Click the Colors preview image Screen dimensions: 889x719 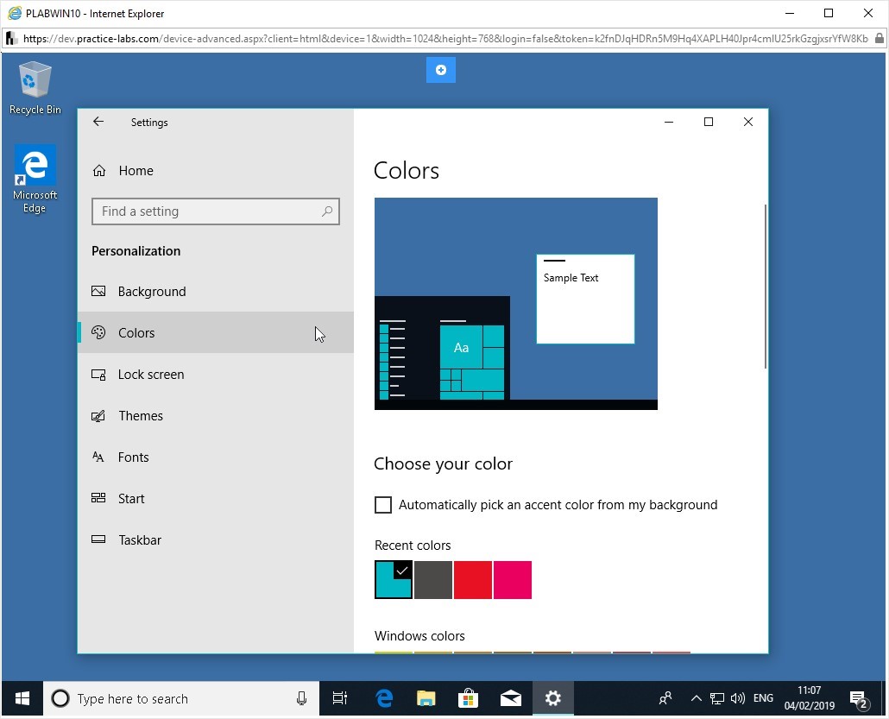click(x=516, y=303)
